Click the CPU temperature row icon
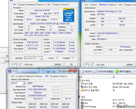 click(x=82, y=103)
